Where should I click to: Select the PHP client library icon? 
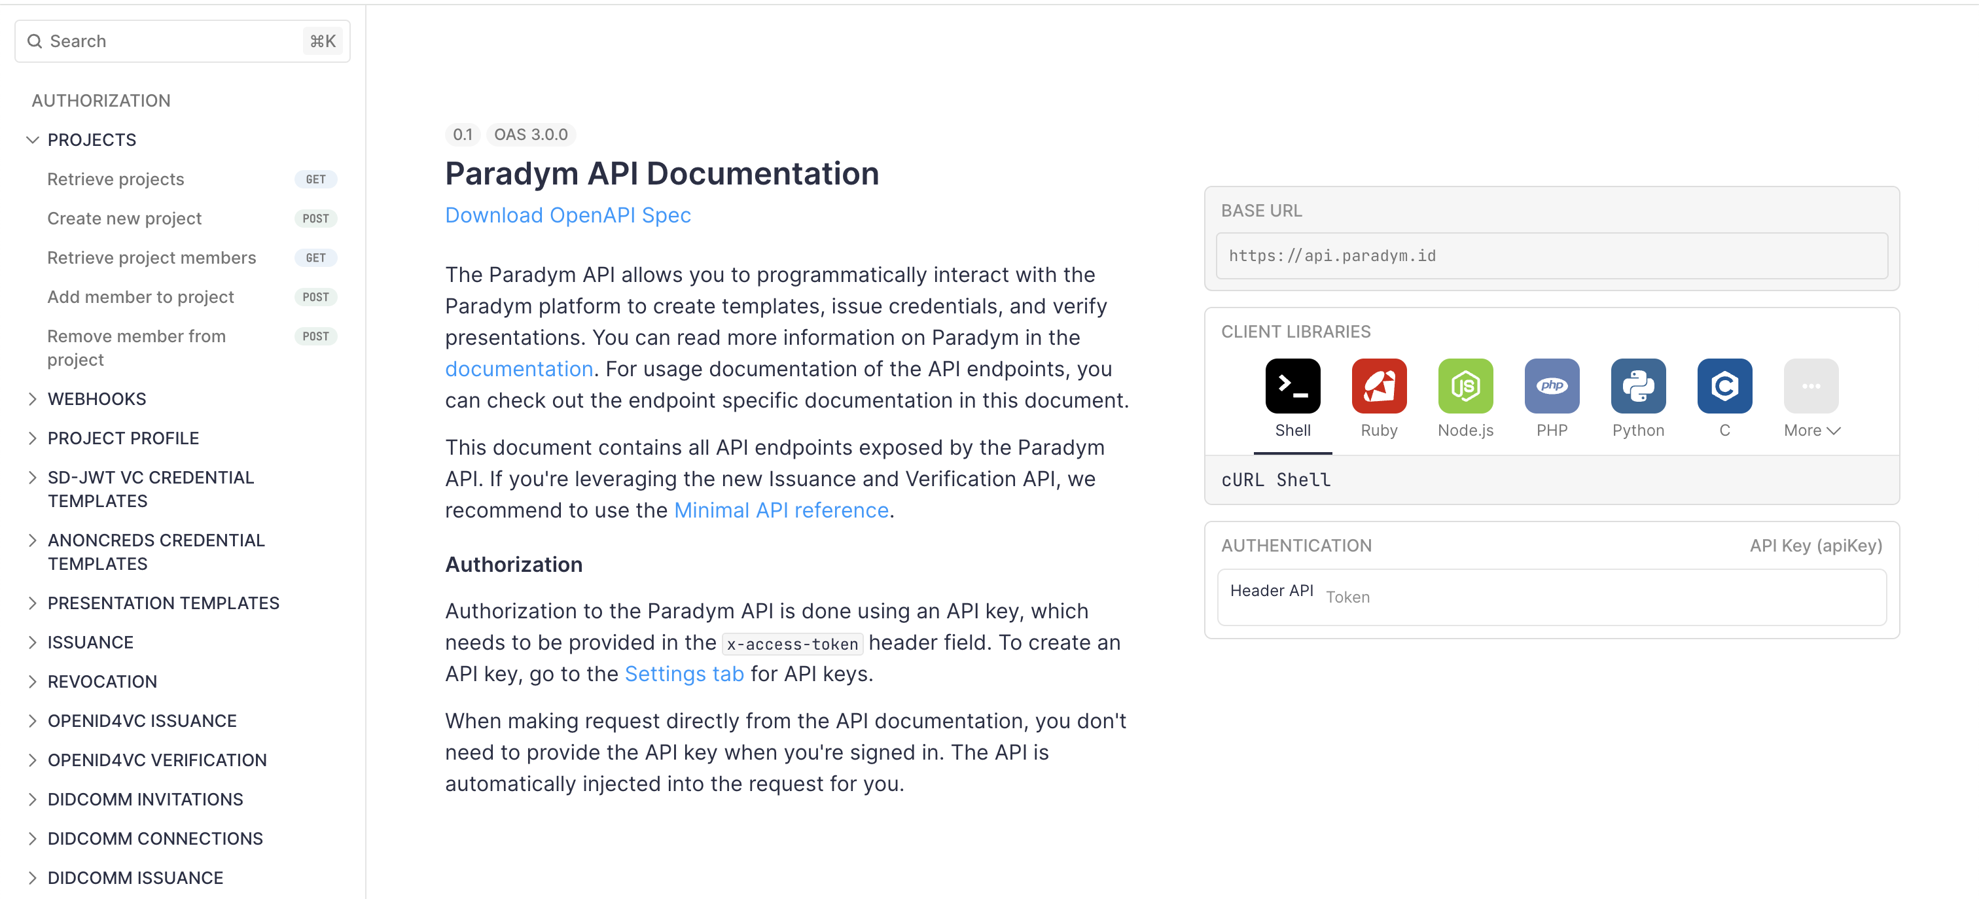pos(1552,386)
